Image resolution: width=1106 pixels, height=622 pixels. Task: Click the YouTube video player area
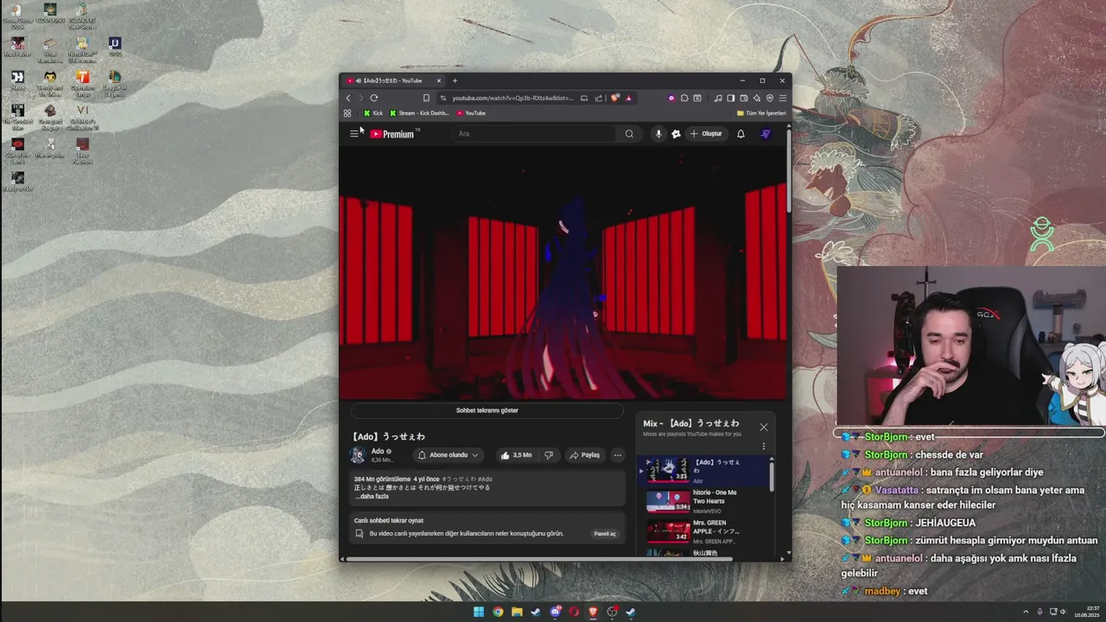point(563,274)
